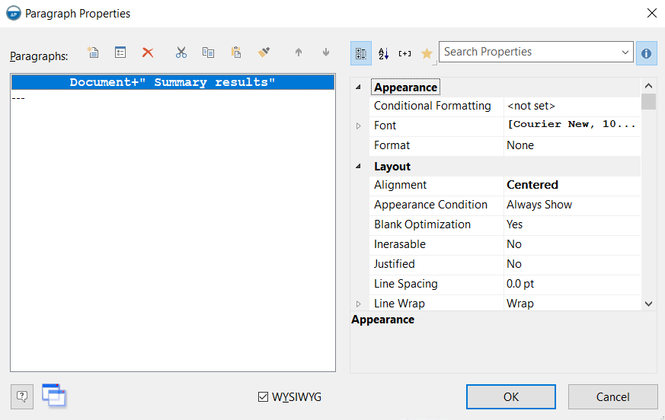Click the favorites star icon
The height and width of the screenshot is (420, 665).
click(x=427, y=52)
